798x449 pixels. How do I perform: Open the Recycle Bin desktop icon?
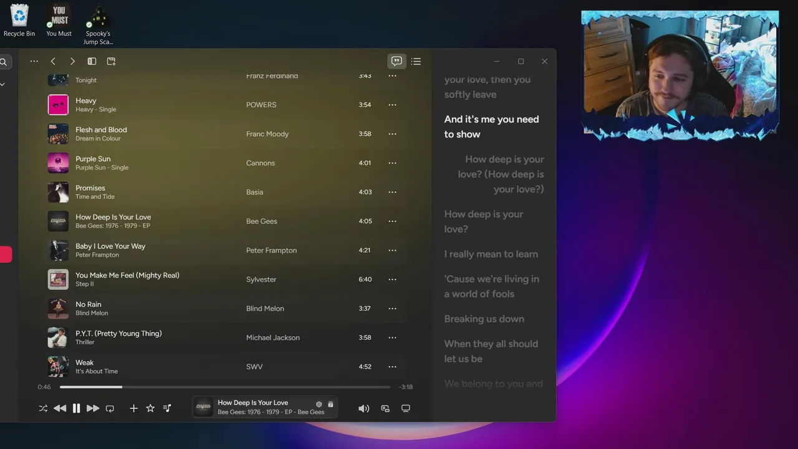coord(19,21)
